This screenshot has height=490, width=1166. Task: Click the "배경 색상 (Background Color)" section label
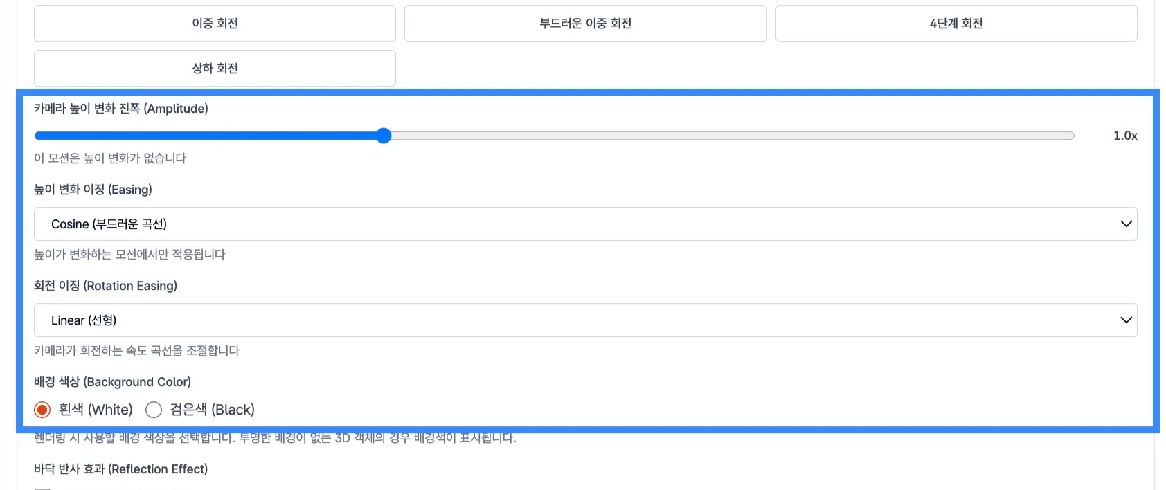(x=111, y=381)
